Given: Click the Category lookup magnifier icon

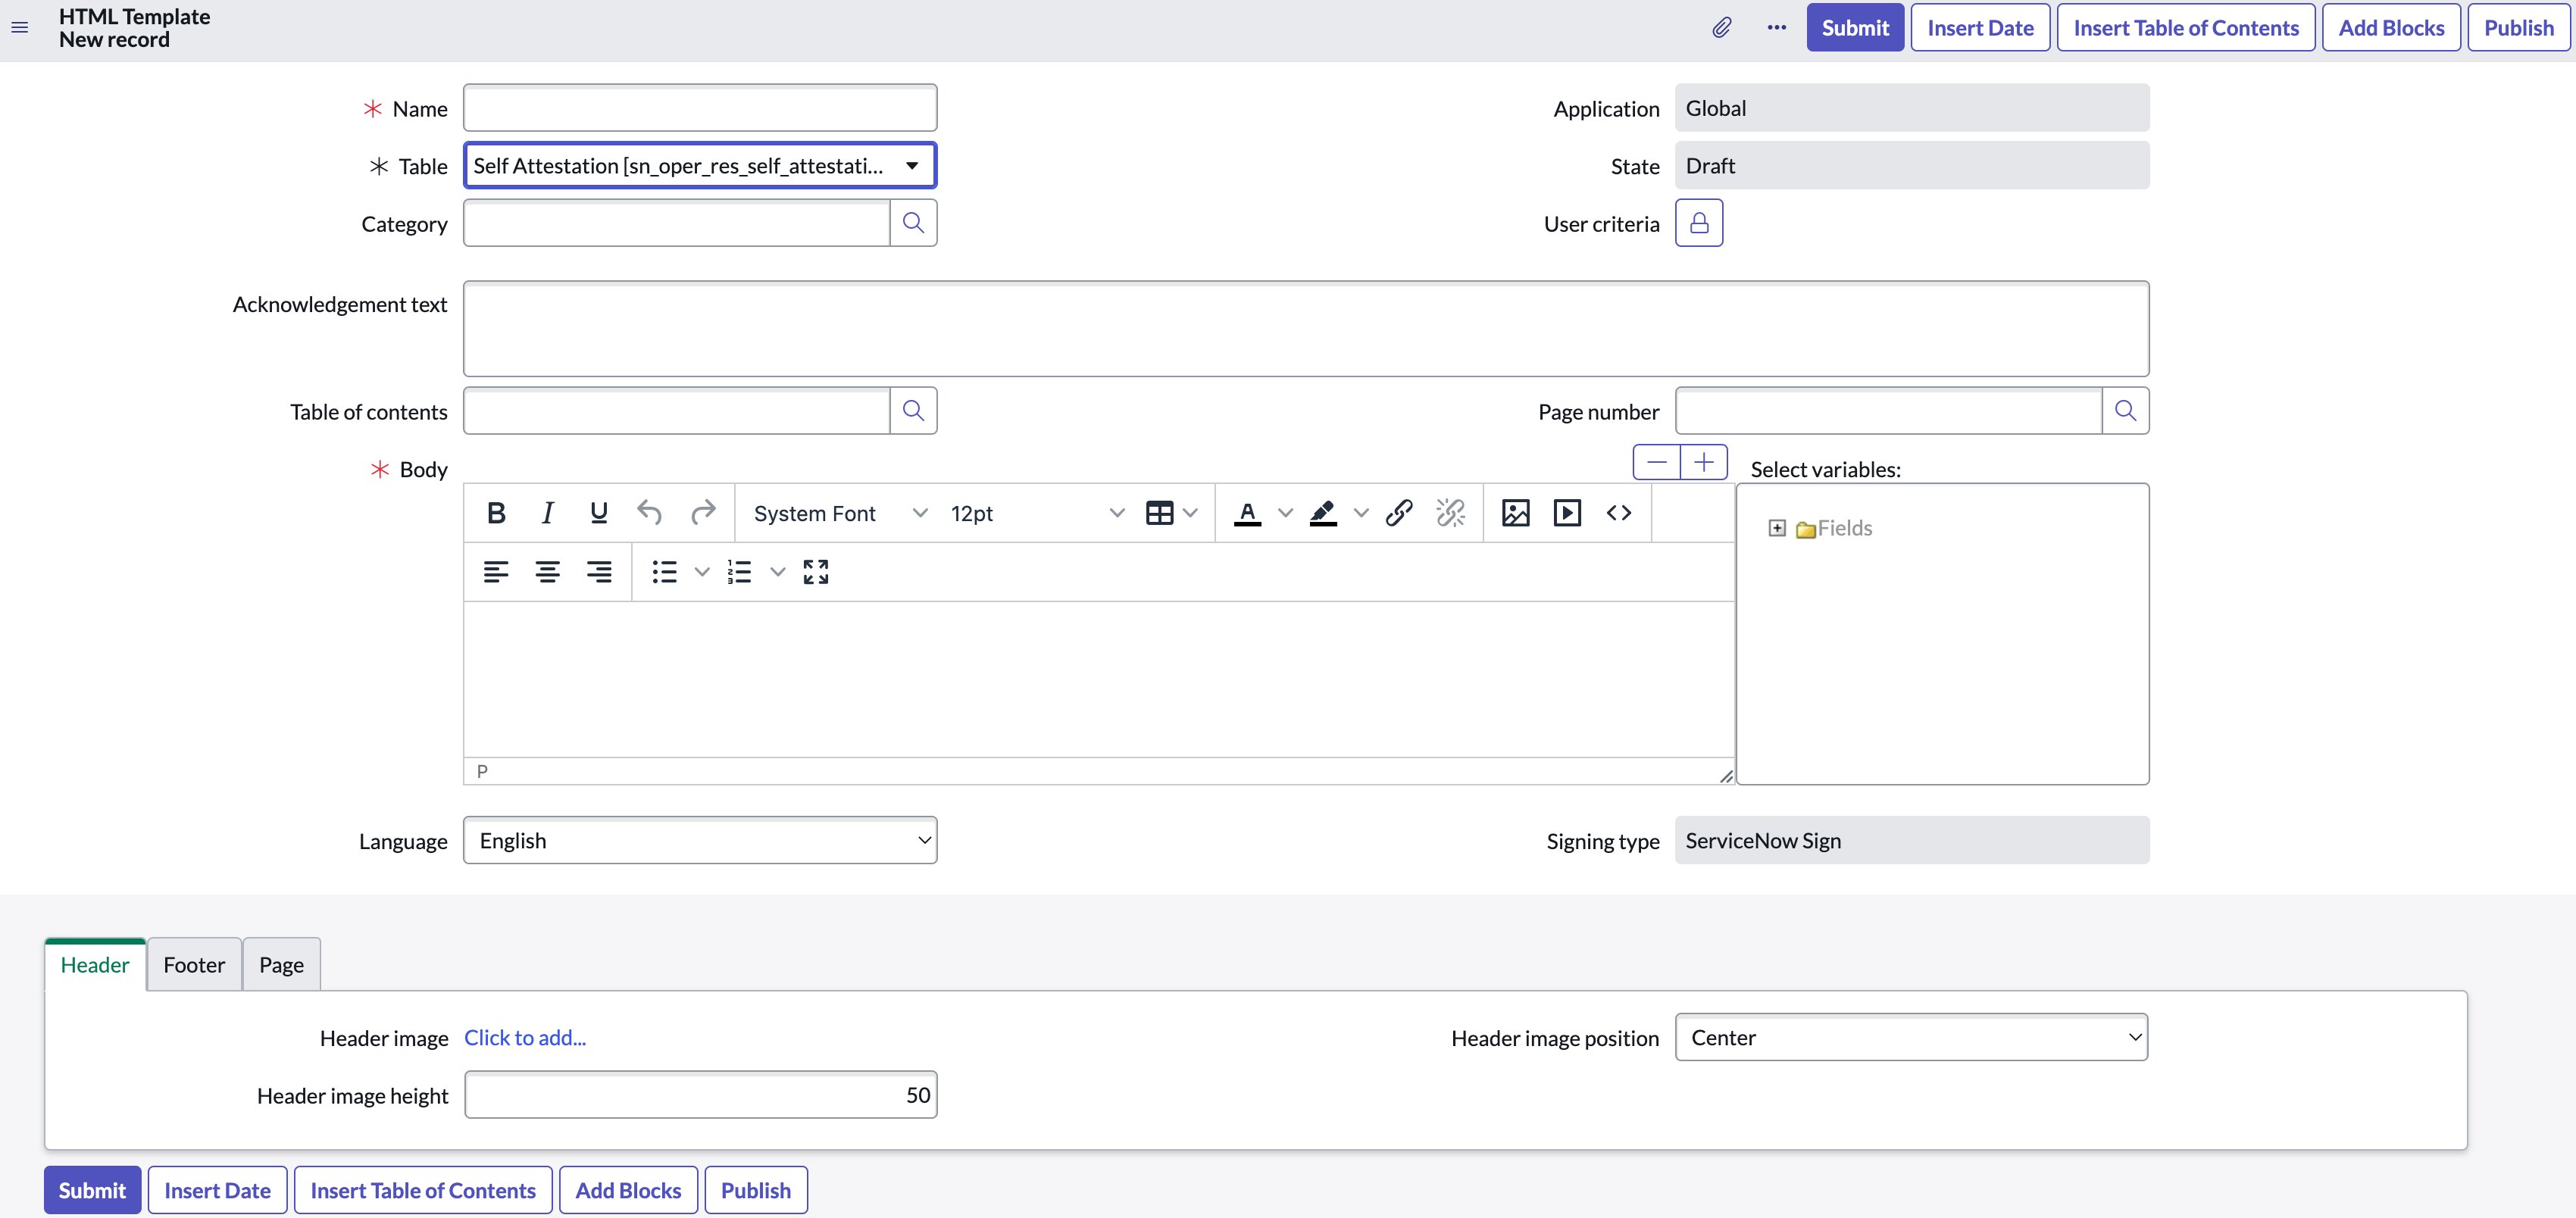Looking at the screenshot, I should [x=913, y=223].
